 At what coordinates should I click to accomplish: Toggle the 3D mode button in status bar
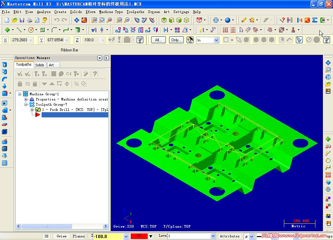pyautogui.click(x=46, y=236)
